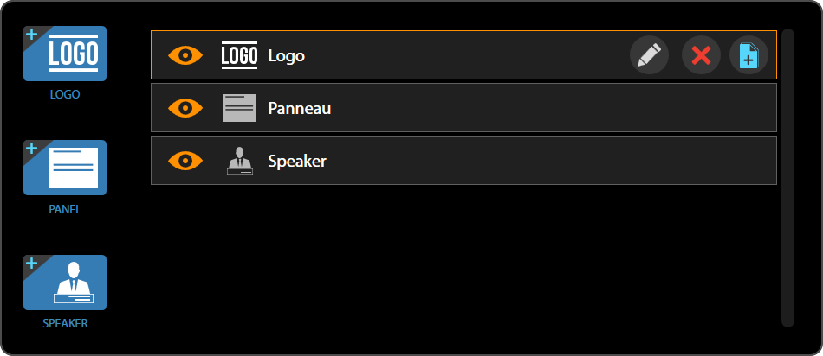Image resolution: width=823 pixels, height=356 pixels.
Task: Hide the Logo layer
Action: click(185, 55)
